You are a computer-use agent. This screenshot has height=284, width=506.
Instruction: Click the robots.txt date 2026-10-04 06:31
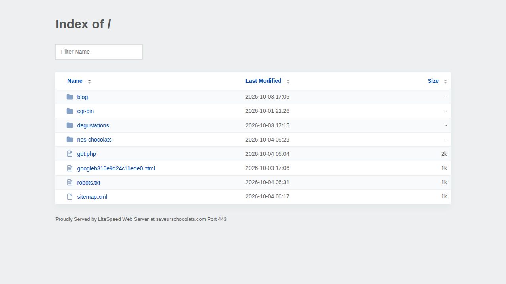267,182
